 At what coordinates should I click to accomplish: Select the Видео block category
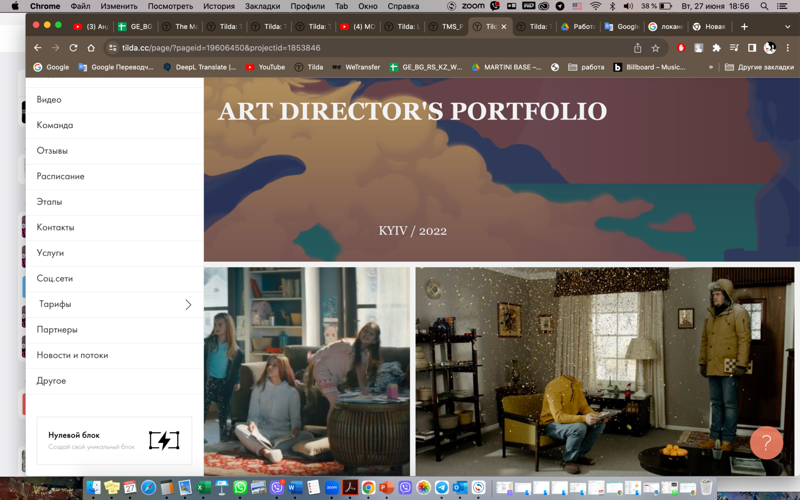tap(49, 100)
